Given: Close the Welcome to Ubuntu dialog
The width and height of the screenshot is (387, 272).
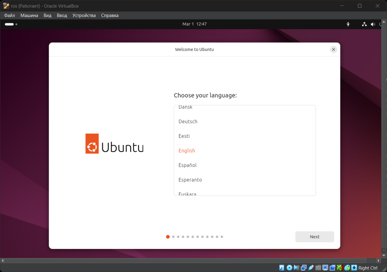Looking at the screenshot, I should pyautogui.click(x=333, y=49).
